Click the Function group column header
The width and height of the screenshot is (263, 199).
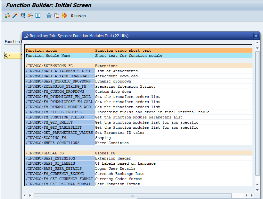click(x=41, y=50)
